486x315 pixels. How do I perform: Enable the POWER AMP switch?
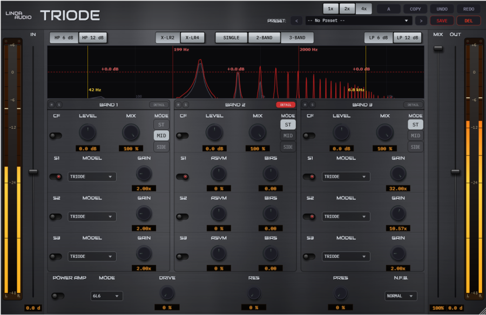point(58,296)
